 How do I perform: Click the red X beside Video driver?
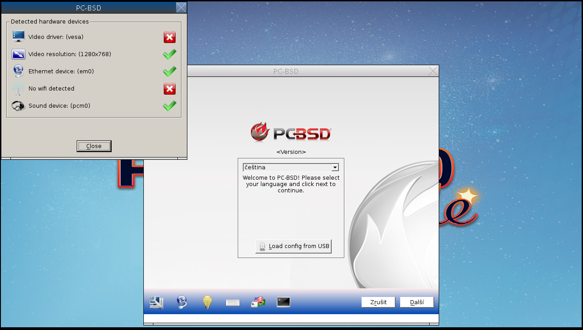tap(169, 37)
